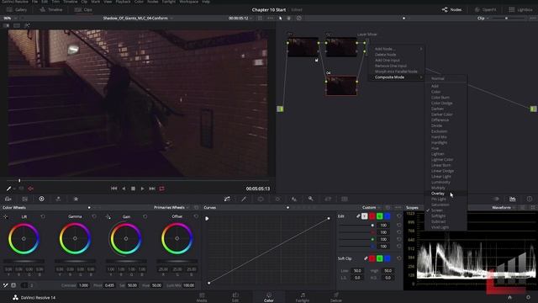Screen dimensions: 538x303
Task: Toggle Soft Clip red channel
Action: tap(372, 258)
